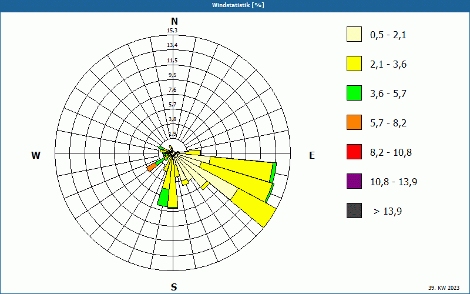Click the 3,8 radial axis value

[x=172, y=119]
